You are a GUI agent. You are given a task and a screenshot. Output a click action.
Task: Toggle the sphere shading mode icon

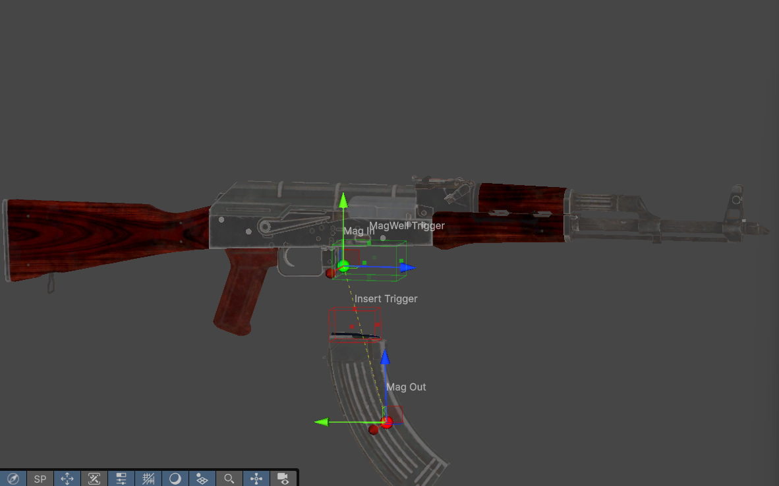[x=175, y=478]
